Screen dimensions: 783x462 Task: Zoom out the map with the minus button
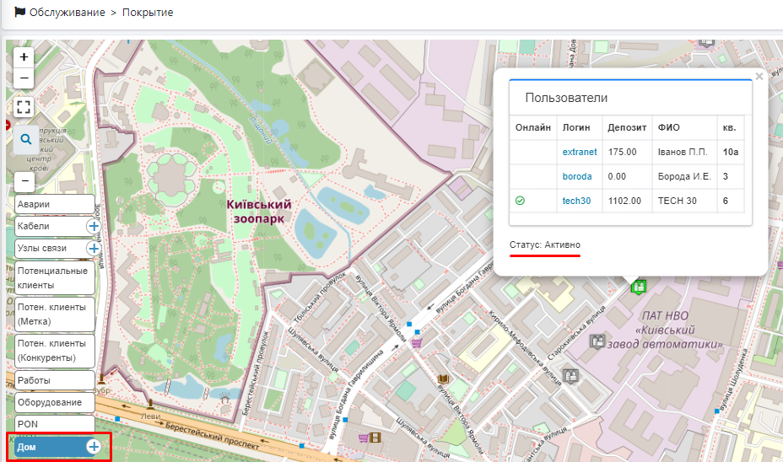coord(24,78)
